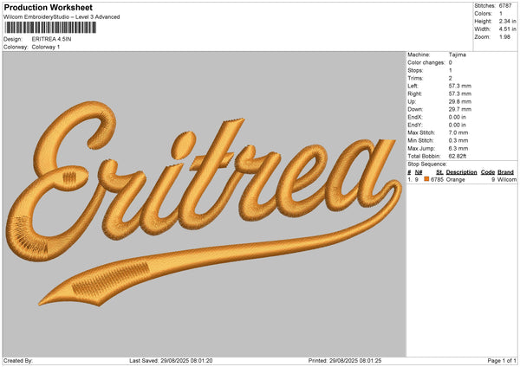Click the Trims: label

coord(415,78)
